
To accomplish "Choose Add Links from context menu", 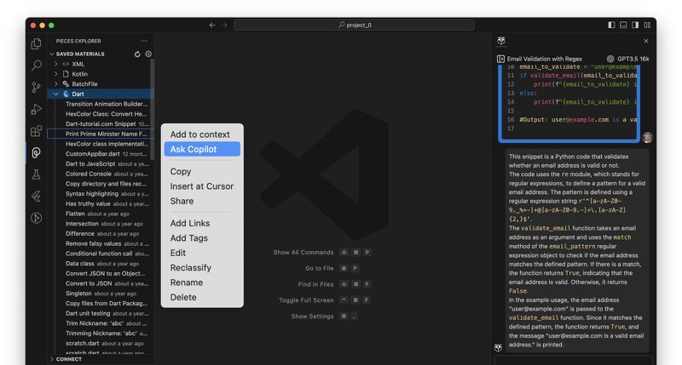I will coord(202,223).
